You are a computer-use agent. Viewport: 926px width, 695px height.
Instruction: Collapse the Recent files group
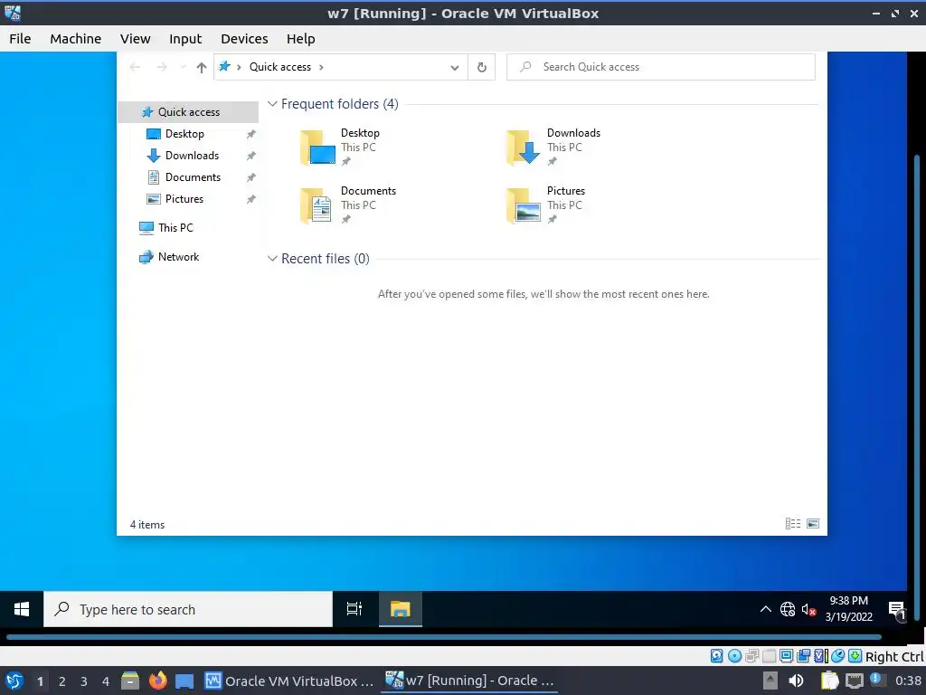(272, 259)
